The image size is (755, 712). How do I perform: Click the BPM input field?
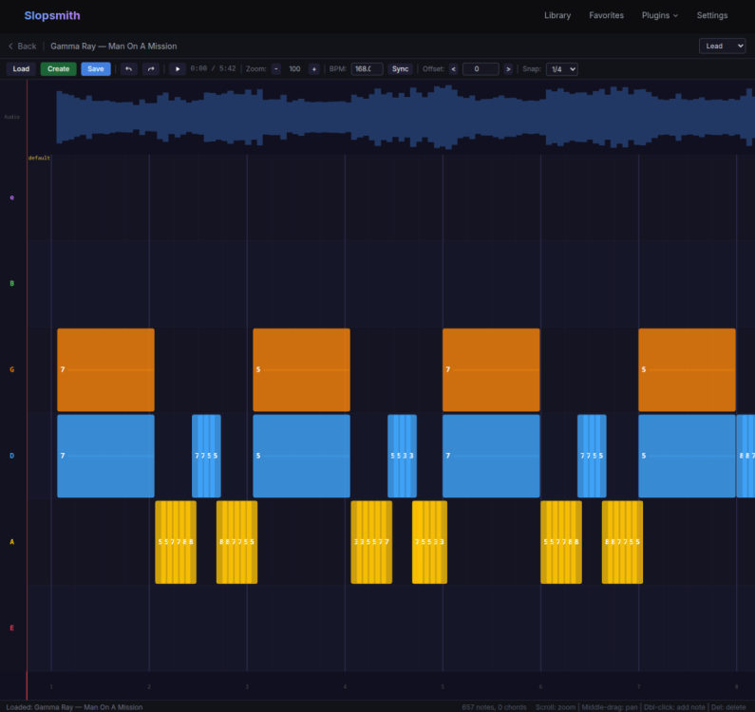pos(367,69)
